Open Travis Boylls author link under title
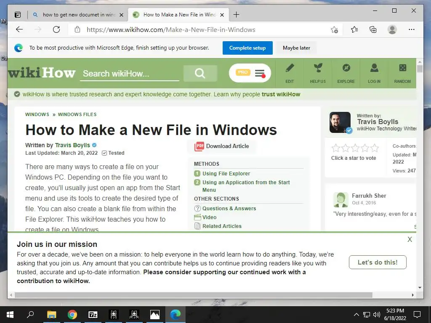The image size is (431, 323). pyautogui.click(x=72, y=145)
